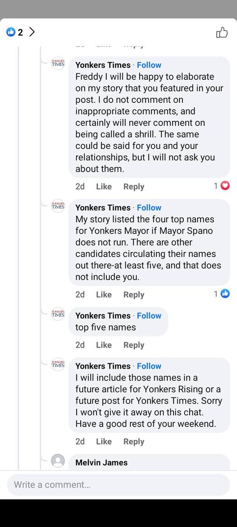Open the reactions list showing 2 likes
237x527 pixels.
21,32
